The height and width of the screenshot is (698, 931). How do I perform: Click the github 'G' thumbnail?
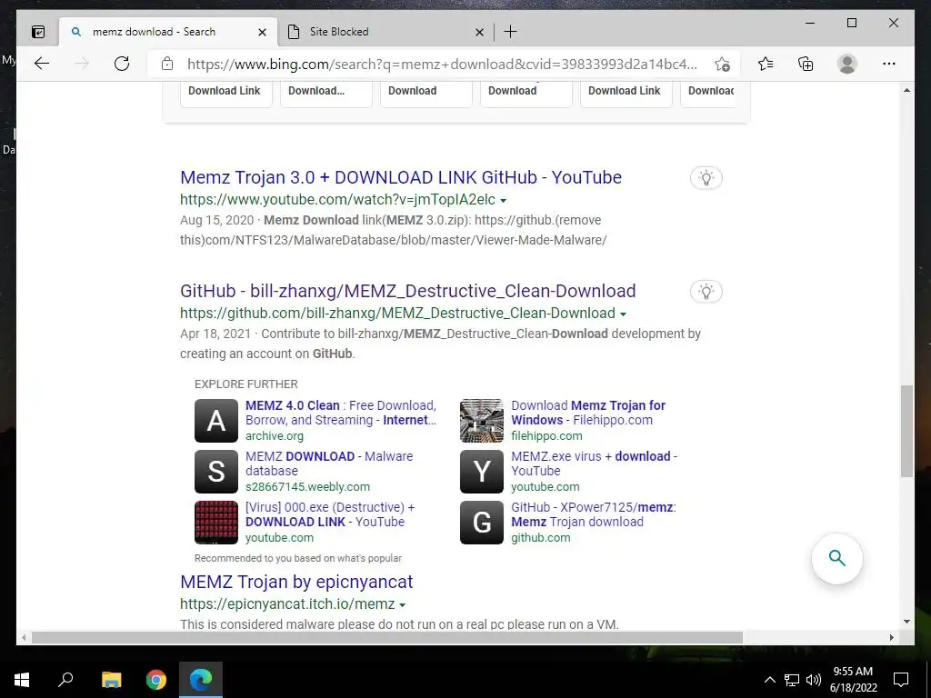coord(482,523)
